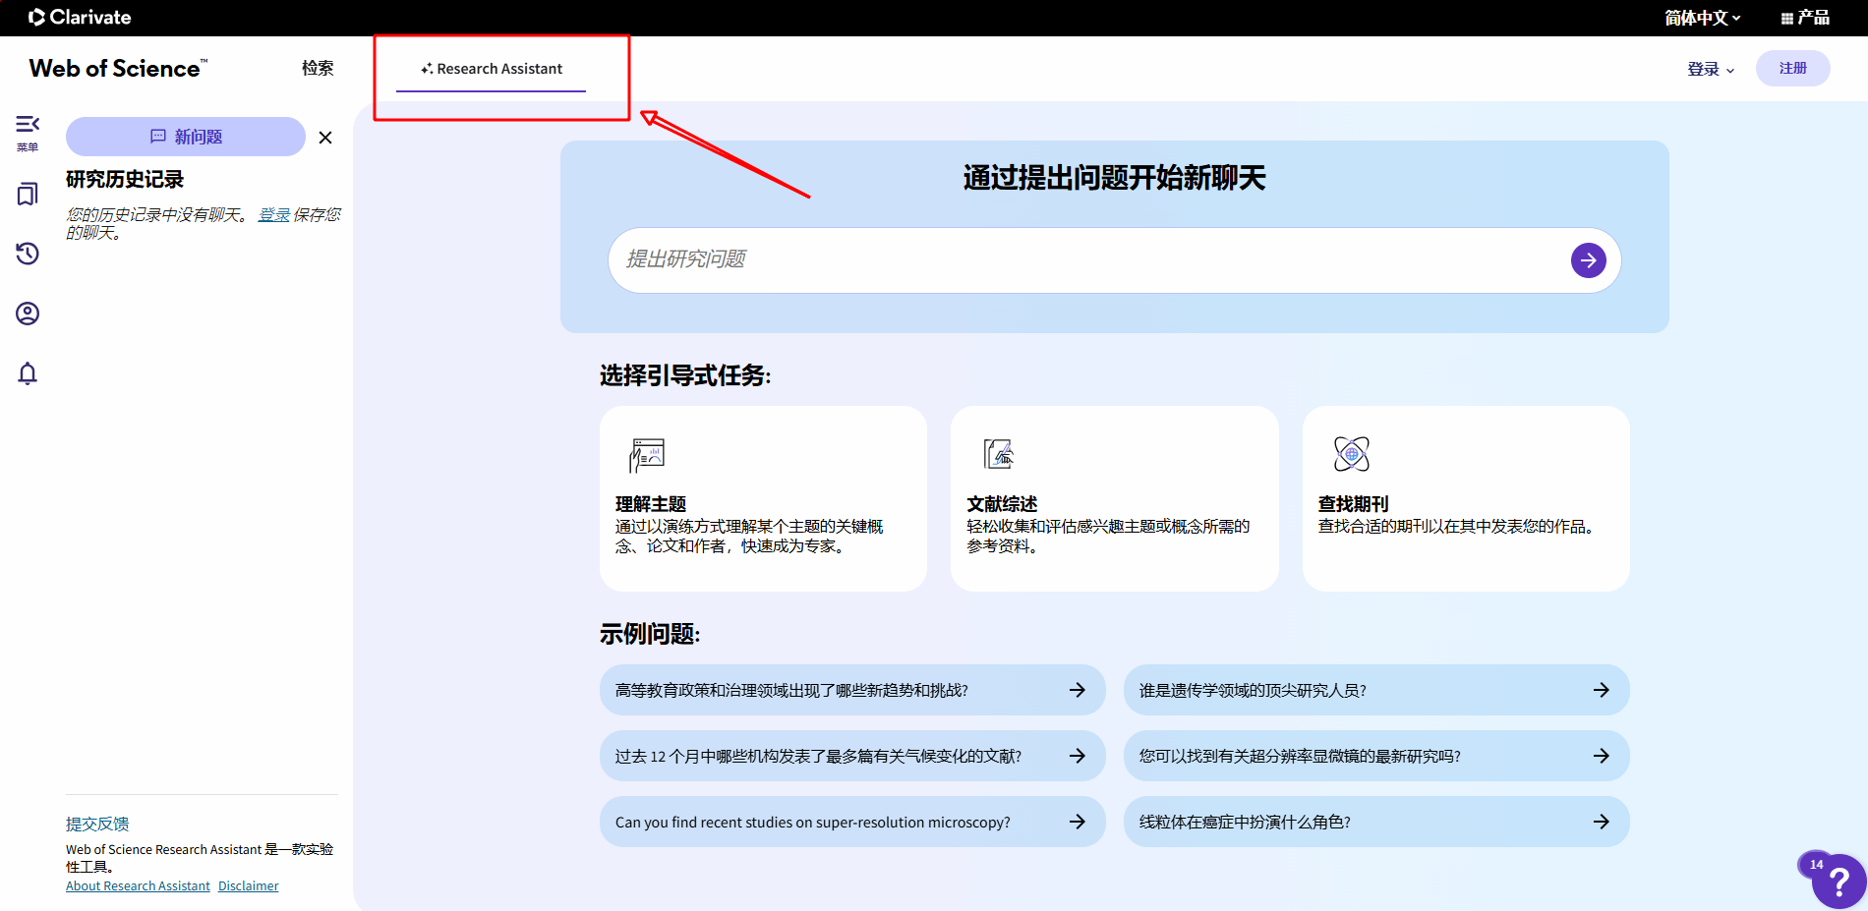Close the research history panel
This screenshot has height=911, width=1868.
325,138
